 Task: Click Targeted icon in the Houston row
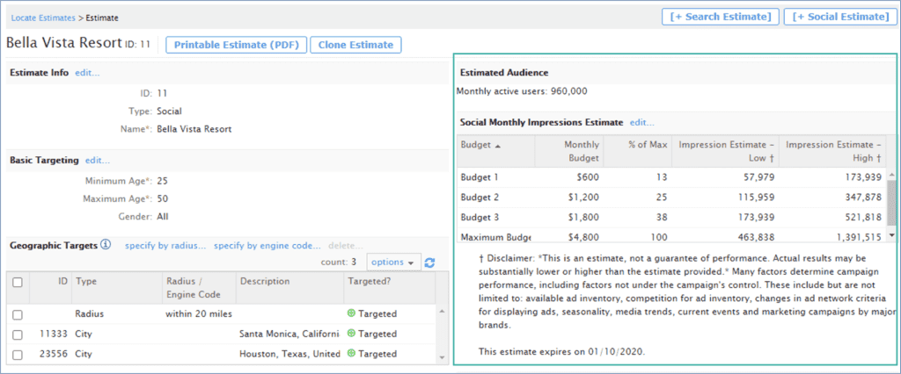click(352, 354)
